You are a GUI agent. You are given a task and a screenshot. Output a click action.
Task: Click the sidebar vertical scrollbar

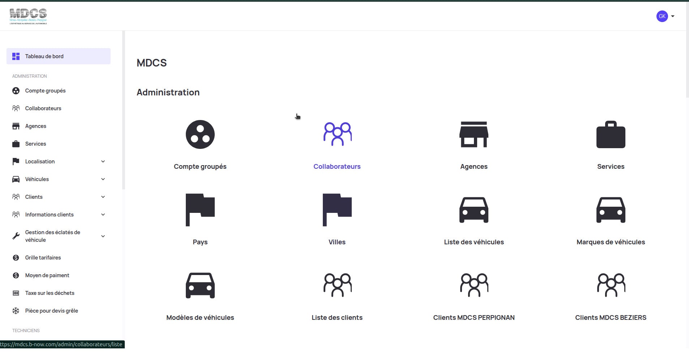[x=124, y=108]
